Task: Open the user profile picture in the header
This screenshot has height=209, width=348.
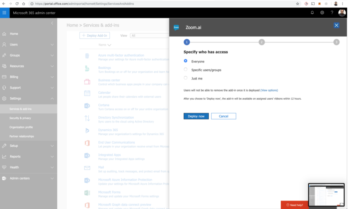Action: (342, 13)
